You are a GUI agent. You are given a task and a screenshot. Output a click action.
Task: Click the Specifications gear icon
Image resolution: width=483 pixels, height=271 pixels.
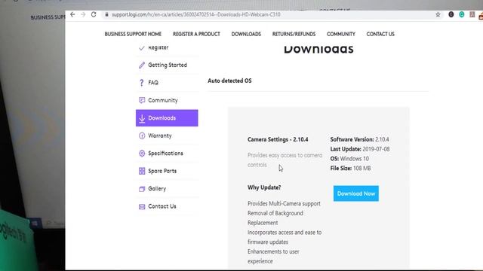coord(142,154)
